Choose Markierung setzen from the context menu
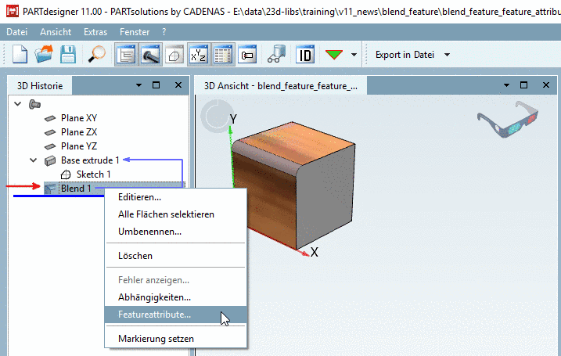Viewport: 561px width, 356px height. [176, 339]
